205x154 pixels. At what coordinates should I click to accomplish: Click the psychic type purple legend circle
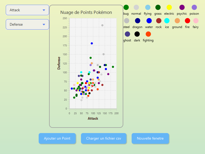pos(182,7)
